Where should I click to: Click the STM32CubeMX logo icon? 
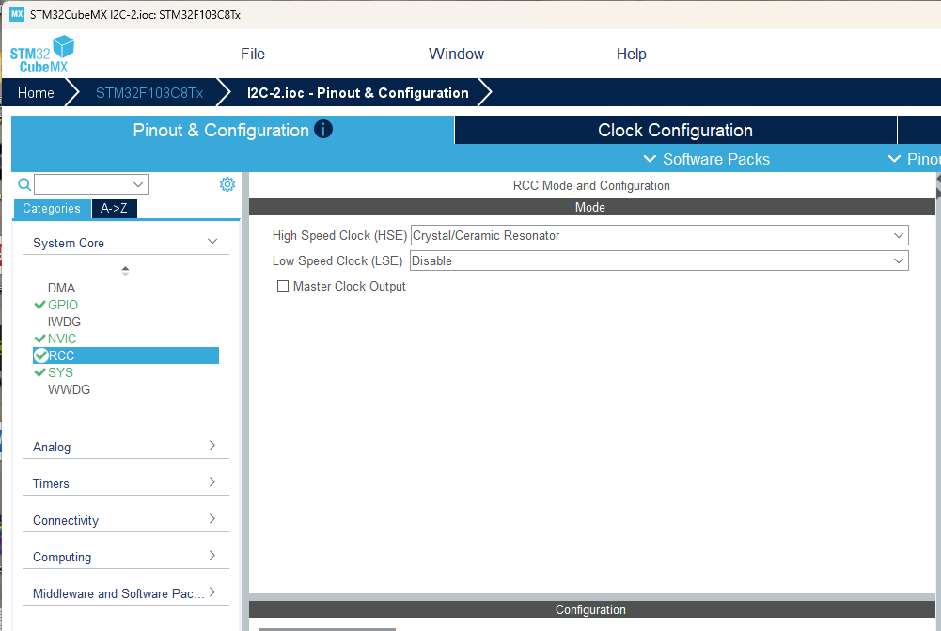tap(41, 54)
